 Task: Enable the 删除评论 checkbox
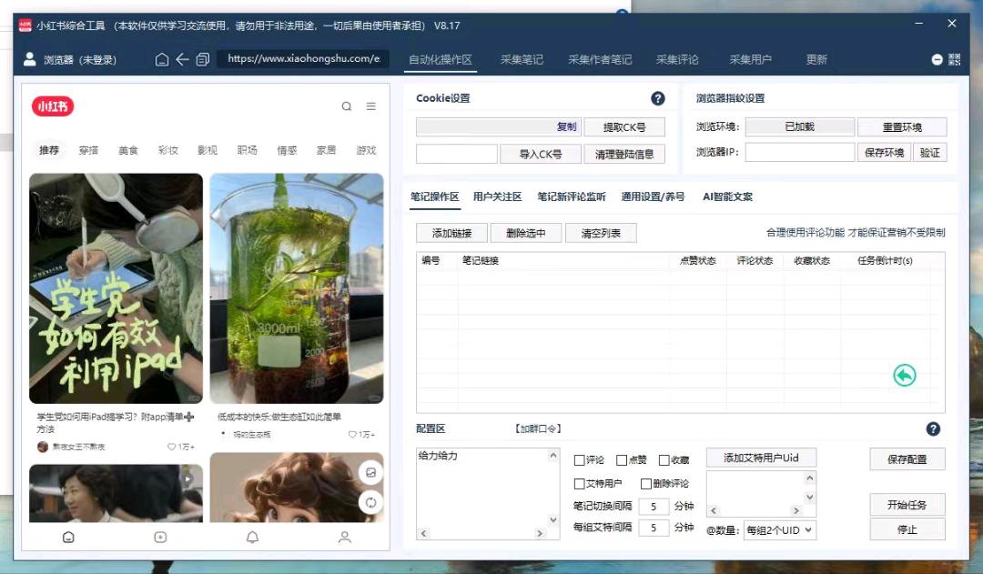coord(645,483)
